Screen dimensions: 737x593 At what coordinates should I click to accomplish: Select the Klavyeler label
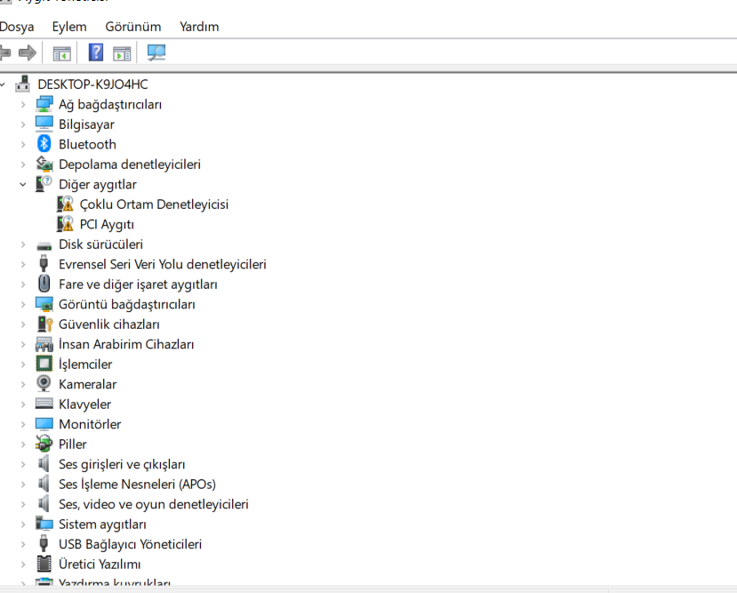[84, 405]
